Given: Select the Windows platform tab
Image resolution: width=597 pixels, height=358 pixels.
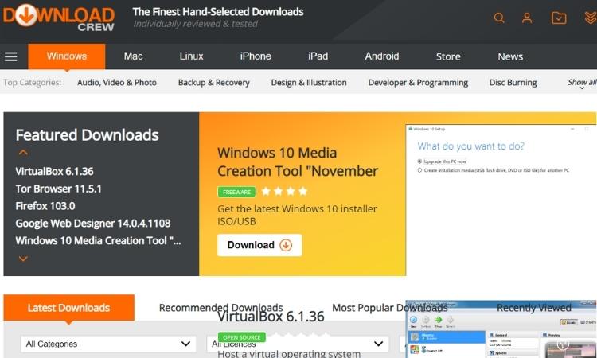Looking at the screenshot, I should pos(67,56).
